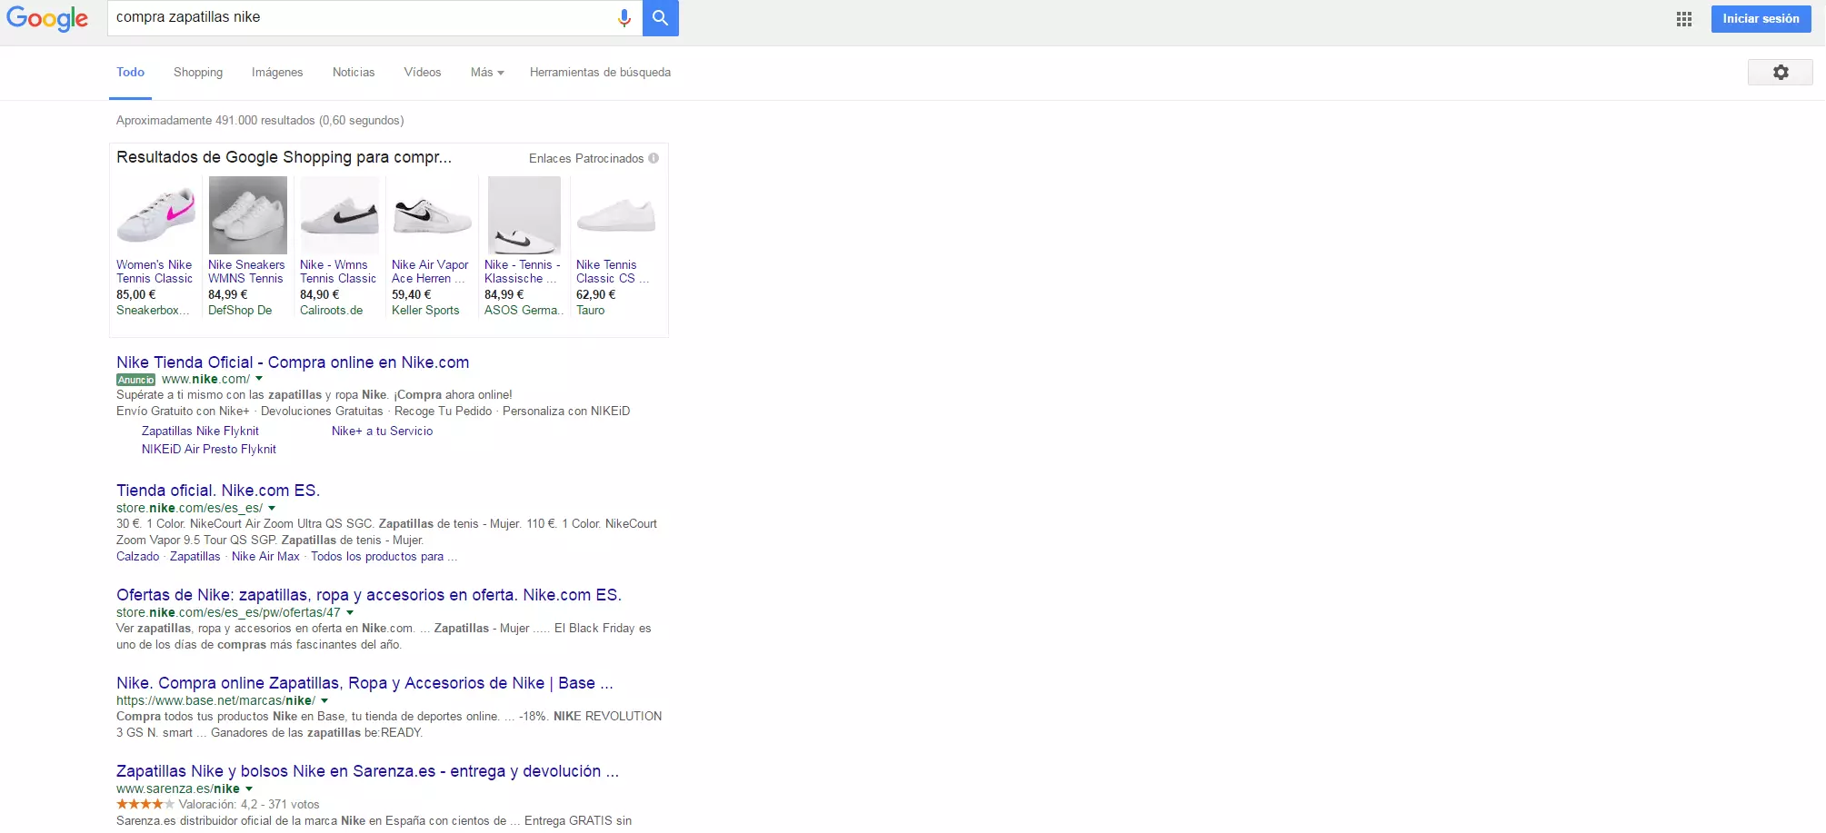This screenshot has height=833, width=1826.
Task: Click the Sarenza star rating
Action: (x=145, y=804)
